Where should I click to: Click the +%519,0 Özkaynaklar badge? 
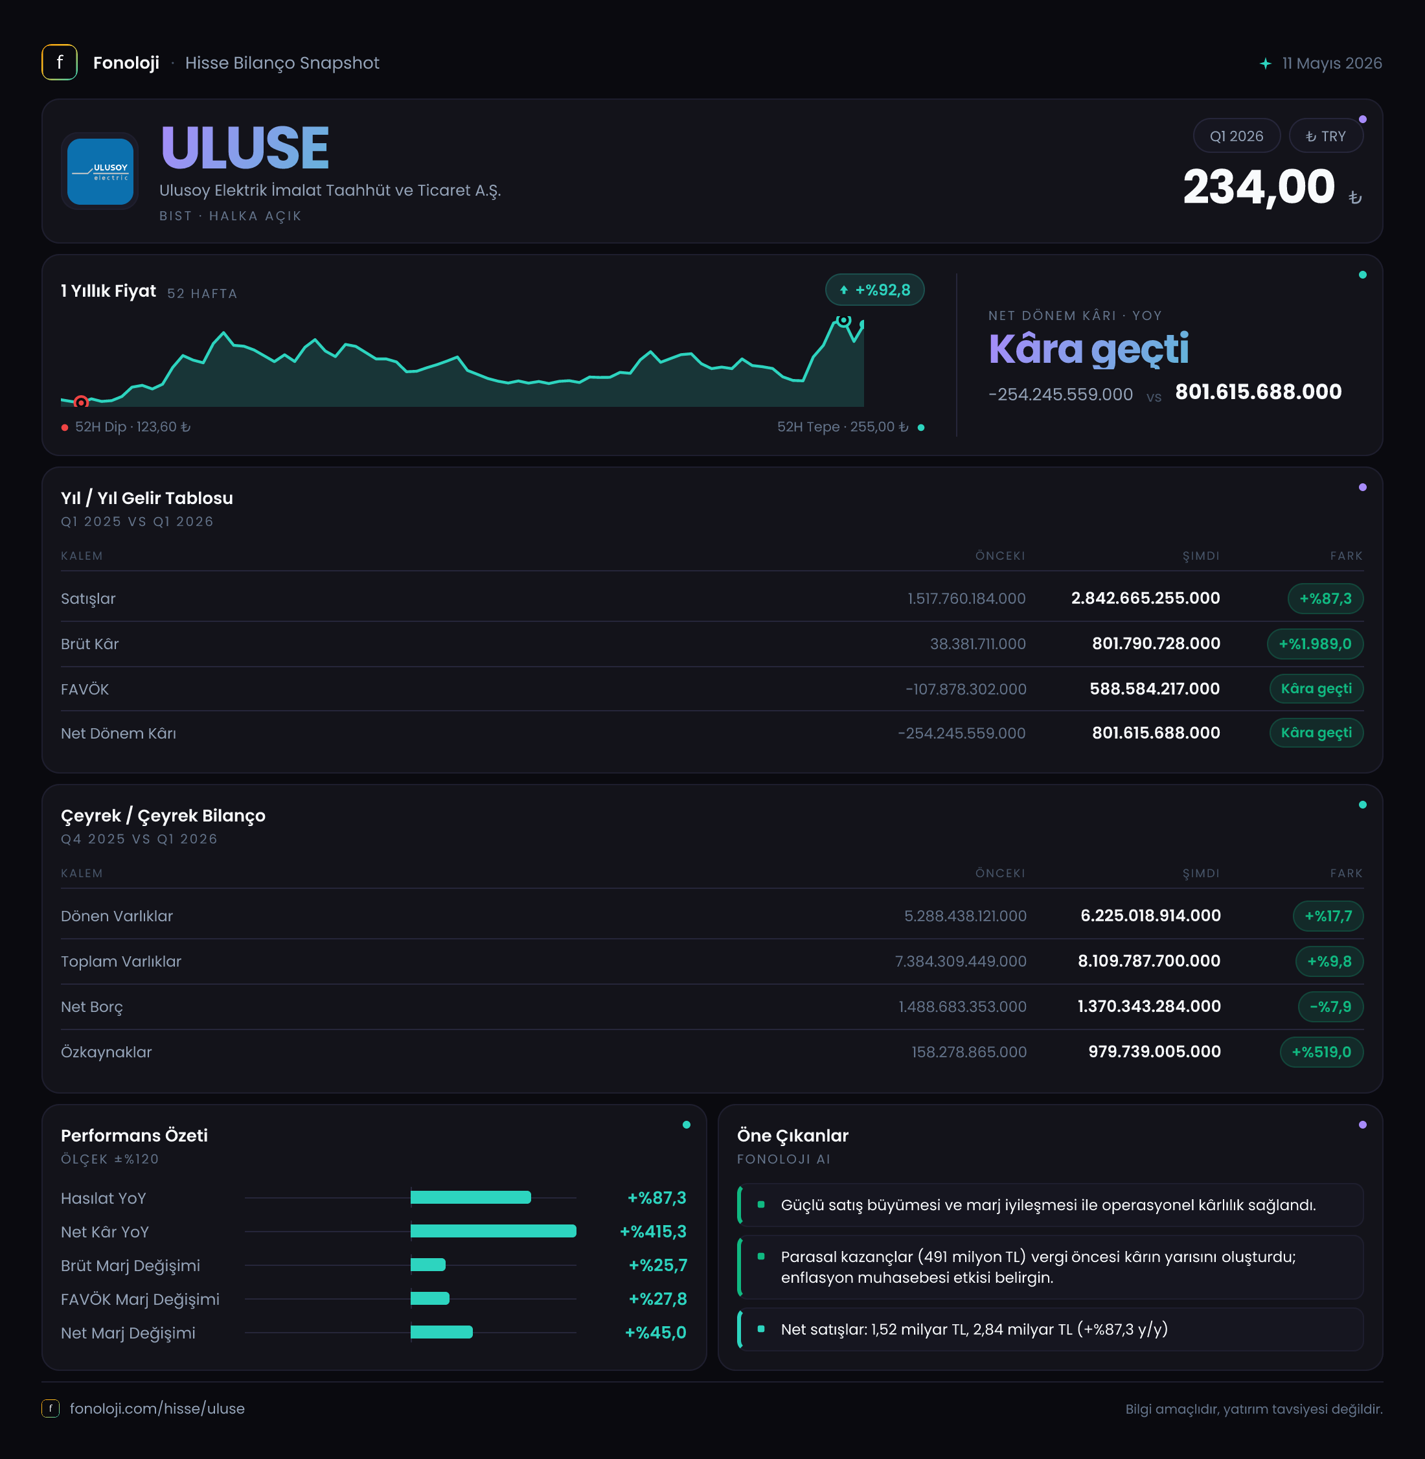pyautogui.click(x=1321, y=1051)
